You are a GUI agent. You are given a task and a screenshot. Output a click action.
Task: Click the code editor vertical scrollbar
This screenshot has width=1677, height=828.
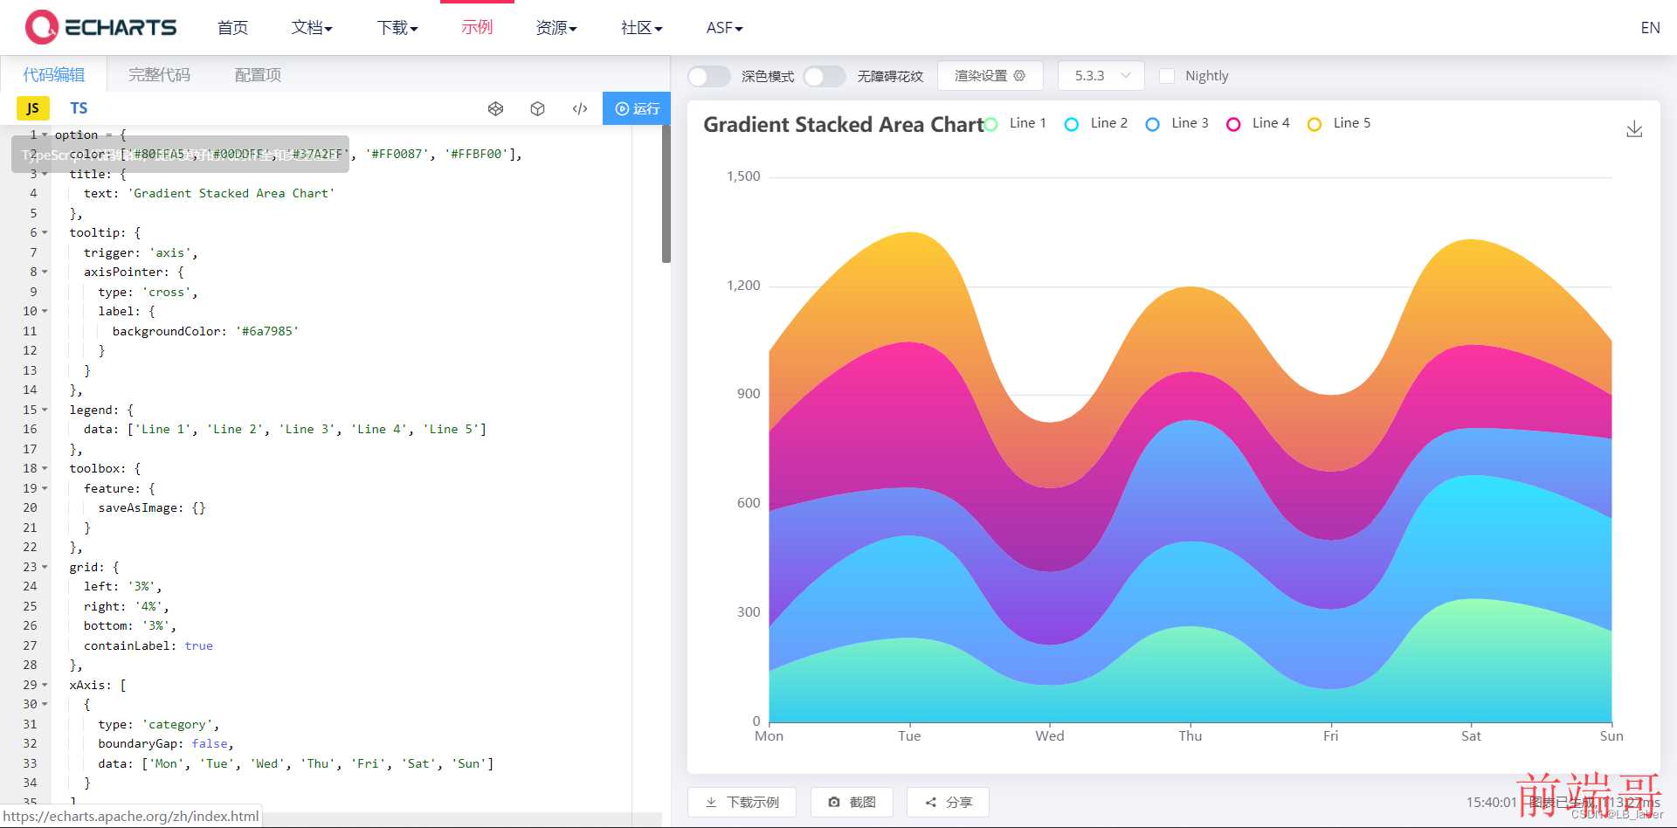(666, 194)
